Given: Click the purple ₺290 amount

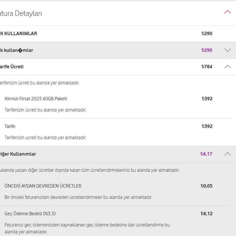Looking at the screenshot, I should click(x=206, y=50).
